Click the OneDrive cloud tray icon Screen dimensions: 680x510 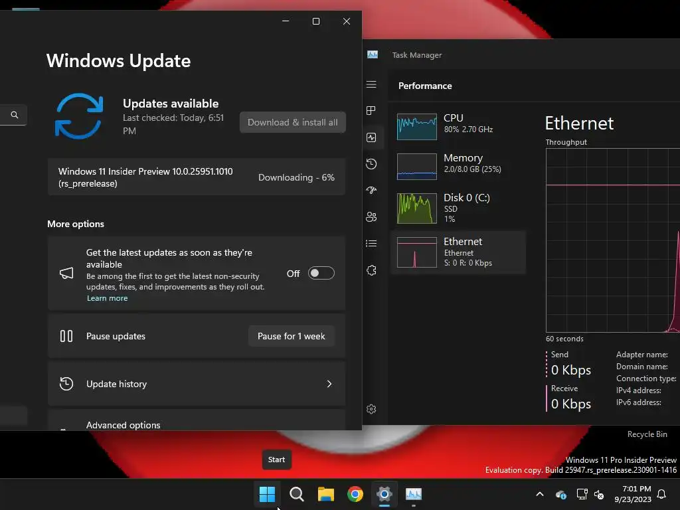560,494
